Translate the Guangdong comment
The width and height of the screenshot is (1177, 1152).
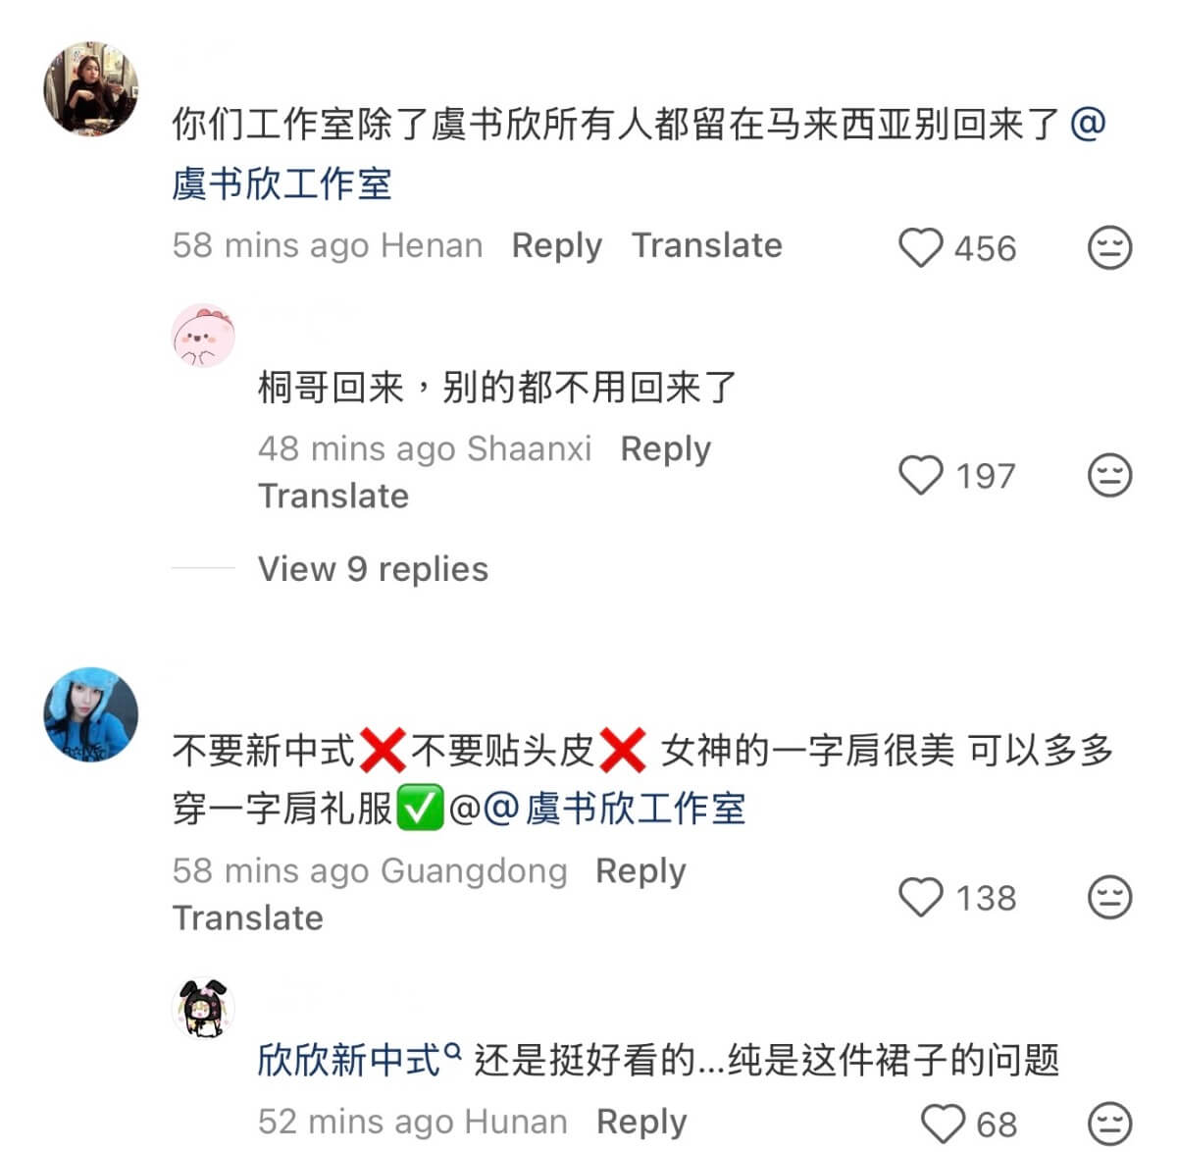pos(247,918)
